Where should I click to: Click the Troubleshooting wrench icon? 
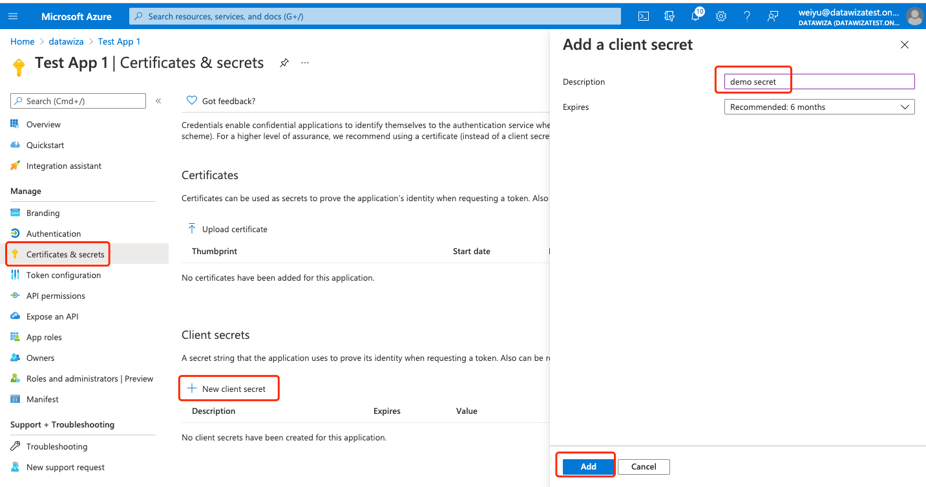point(15,446)
